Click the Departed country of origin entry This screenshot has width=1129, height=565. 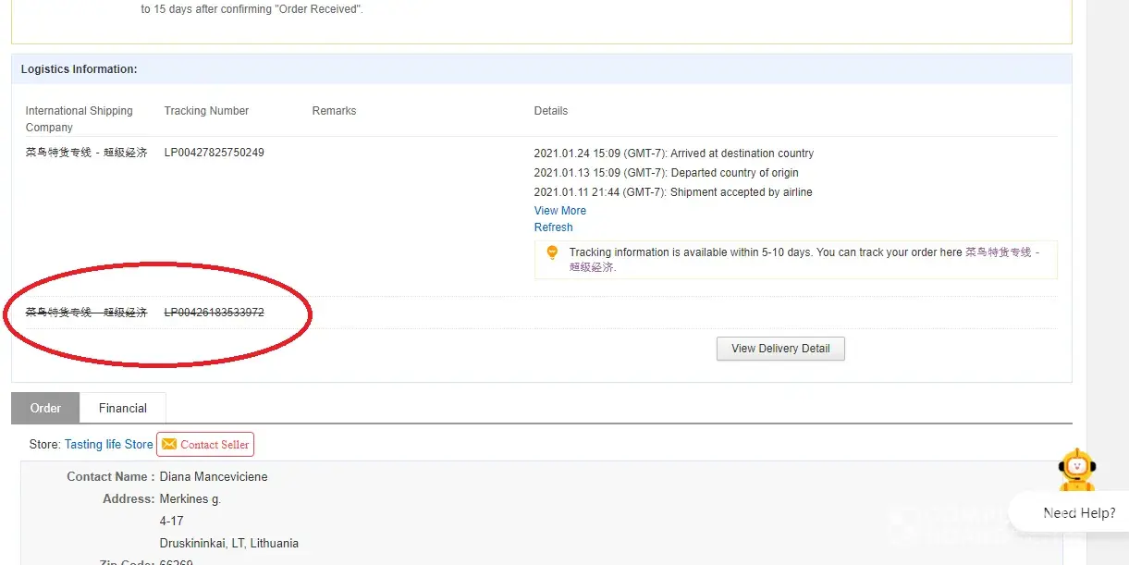pos(666,173)
